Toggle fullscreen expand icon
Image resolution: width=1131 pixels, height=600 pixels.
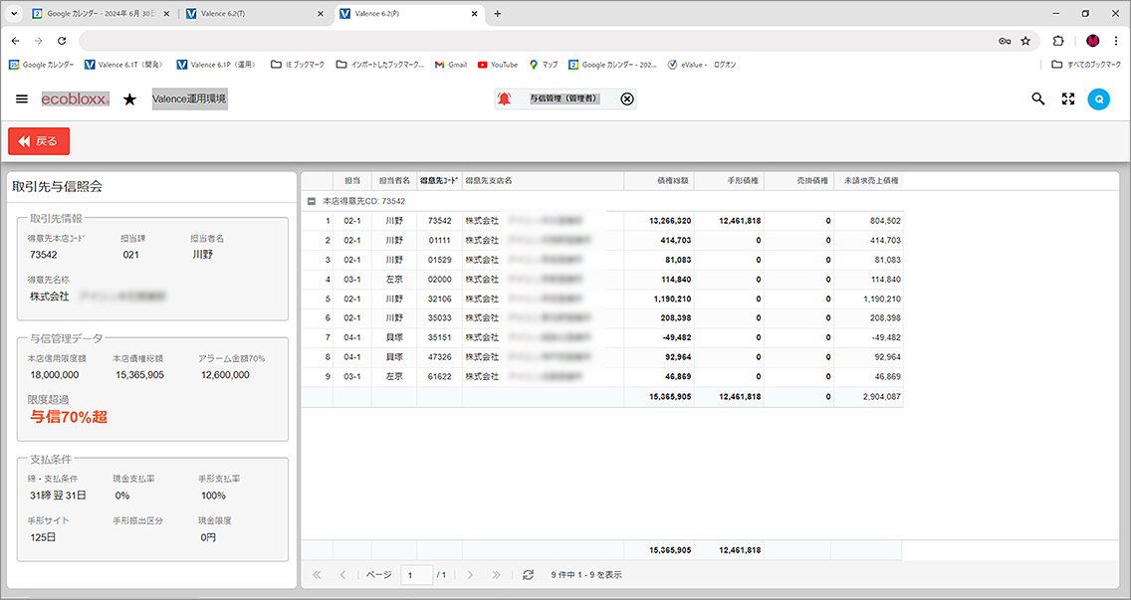tap(1068, 99)
